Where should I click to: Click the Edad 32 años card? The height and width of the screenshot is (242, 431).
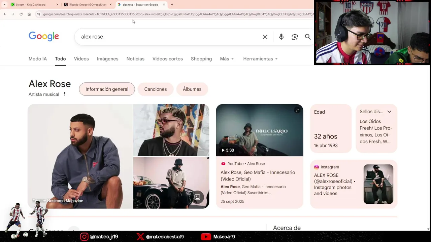(x=331, y=128)
